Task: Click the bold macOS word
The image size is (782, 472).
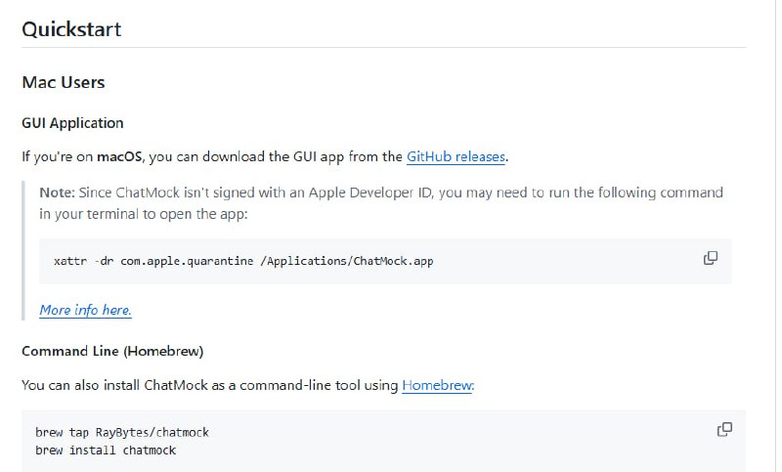Action: coord(120,156)
